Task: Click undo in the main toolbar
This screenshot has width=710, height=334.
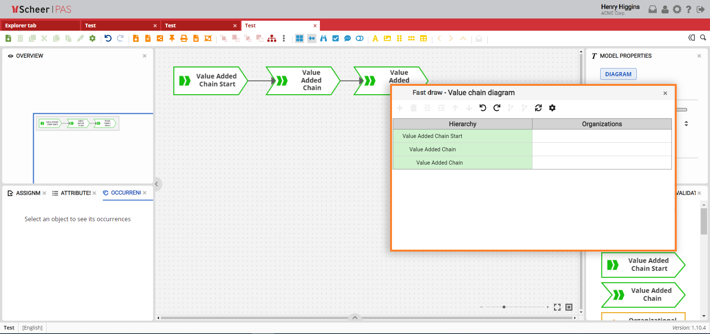Action: click(108, 38)
